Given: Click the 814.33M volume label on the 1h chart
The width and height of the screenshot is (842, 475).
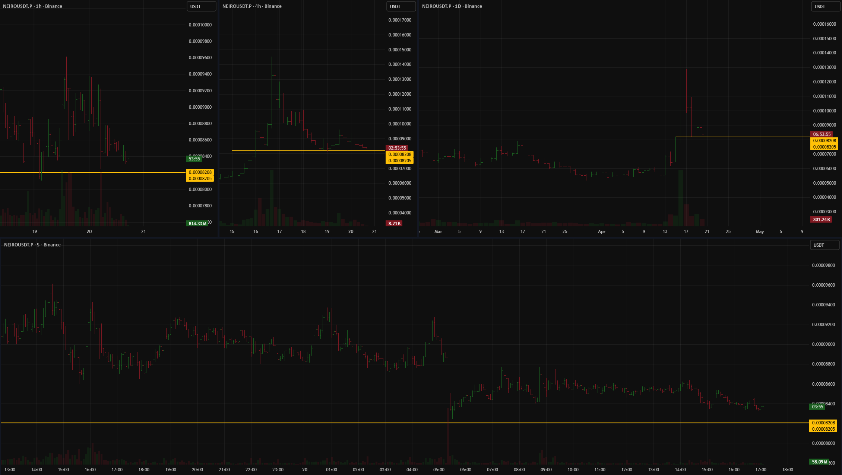Looking at the screenshot, I should [197, 223].
